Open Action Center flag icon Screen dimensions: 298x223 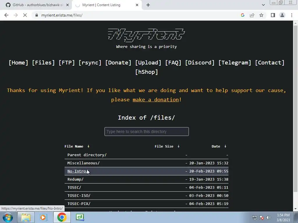coord(262,217)
